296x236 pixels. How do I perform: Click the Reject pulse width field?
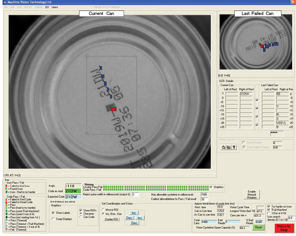(x=135, y=194)
